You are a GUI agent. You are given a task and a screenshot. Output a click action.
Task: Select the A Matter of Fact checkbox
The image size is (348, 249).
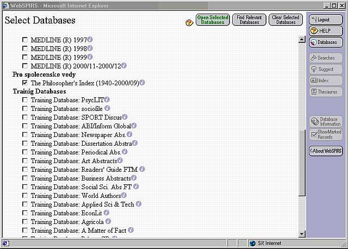coord(25,230)
